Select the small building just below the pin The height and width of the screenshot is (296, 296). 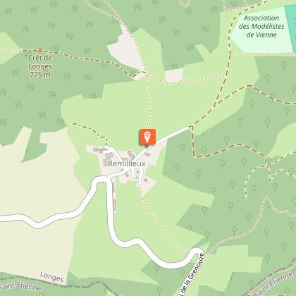147,154
